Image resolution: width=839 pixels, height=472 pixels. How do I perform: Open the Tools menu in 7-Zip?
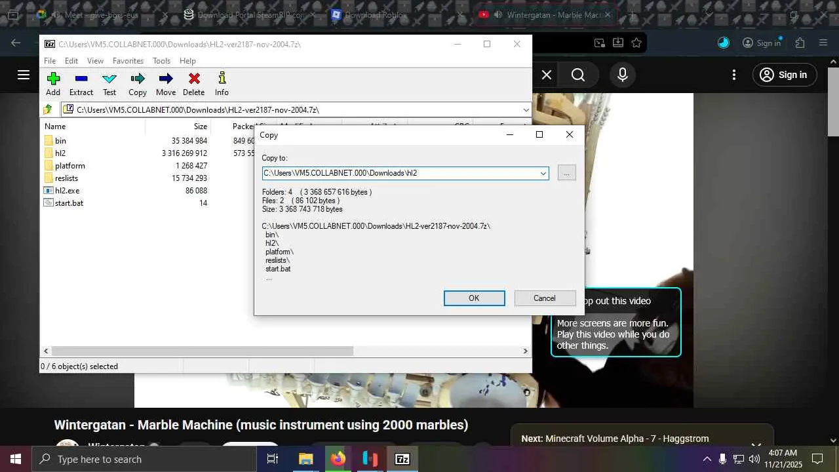(161, 61)
